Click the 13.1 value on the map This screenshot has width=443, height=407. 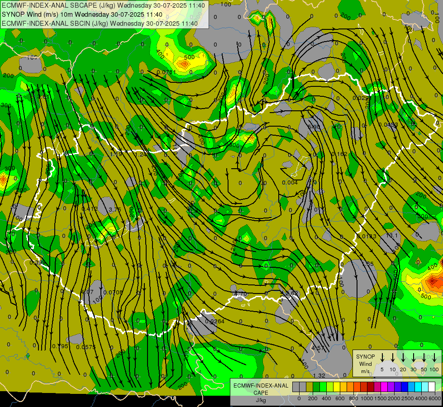tap(392, 235)
